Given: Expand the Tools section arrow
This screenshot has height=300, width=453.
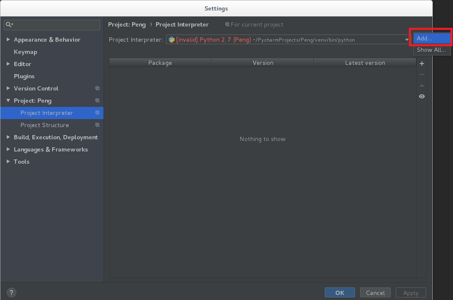Looking at the screenshot, I should point(8,161).
